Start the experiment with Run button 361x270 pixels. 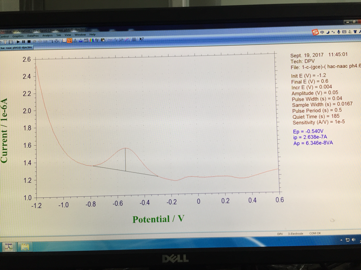pos(18,42)
